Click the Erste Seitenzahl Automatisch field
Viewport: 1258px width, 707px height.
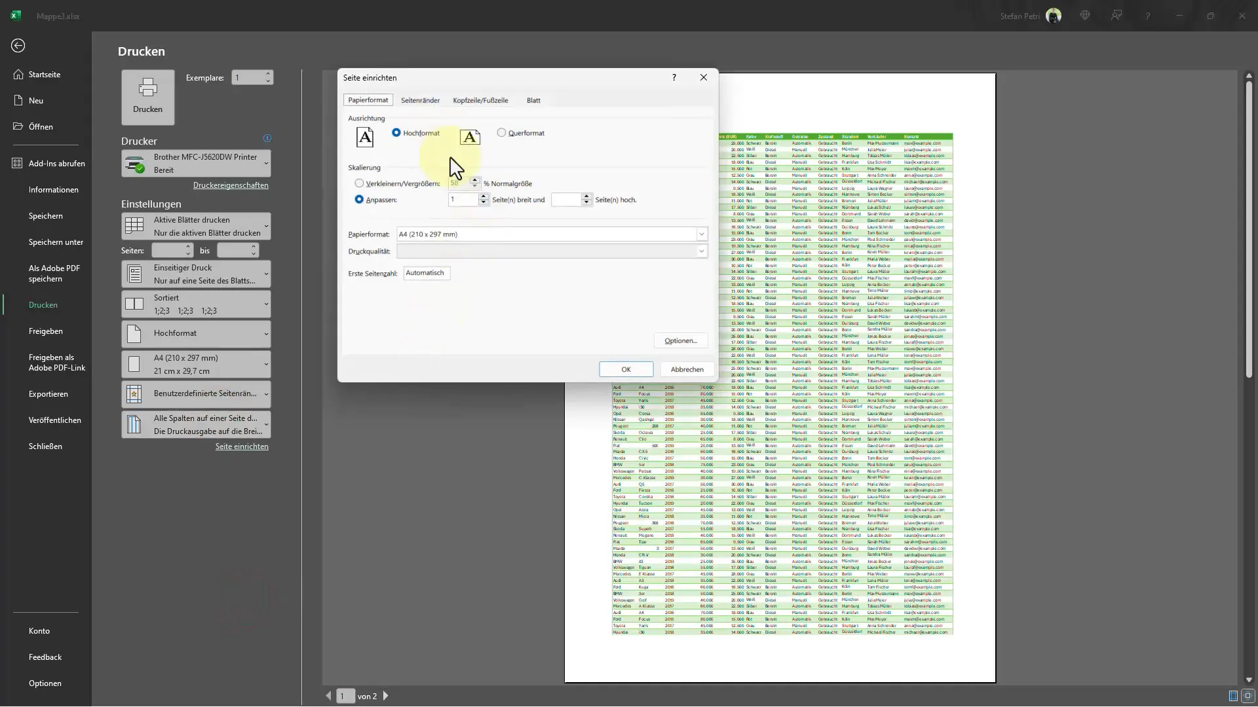pyautogui.click(x=427, y=273)
